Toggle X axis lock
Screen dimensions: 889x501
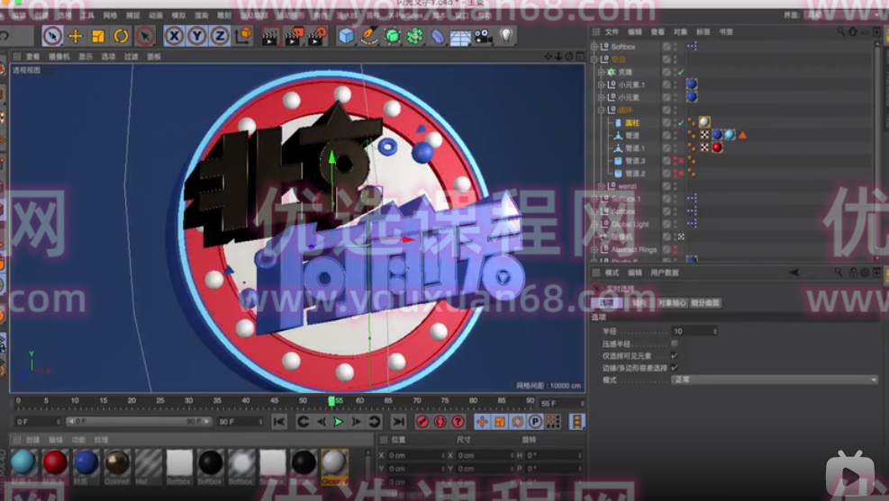[173, 36]
